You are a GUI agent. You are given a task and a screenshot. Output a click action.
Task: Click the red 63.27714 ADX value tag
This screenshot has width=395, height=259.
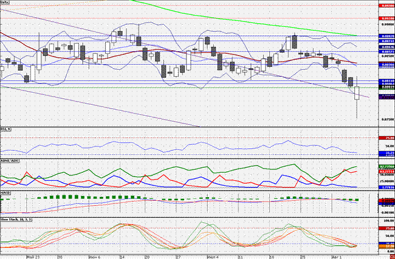pos(387,171)
